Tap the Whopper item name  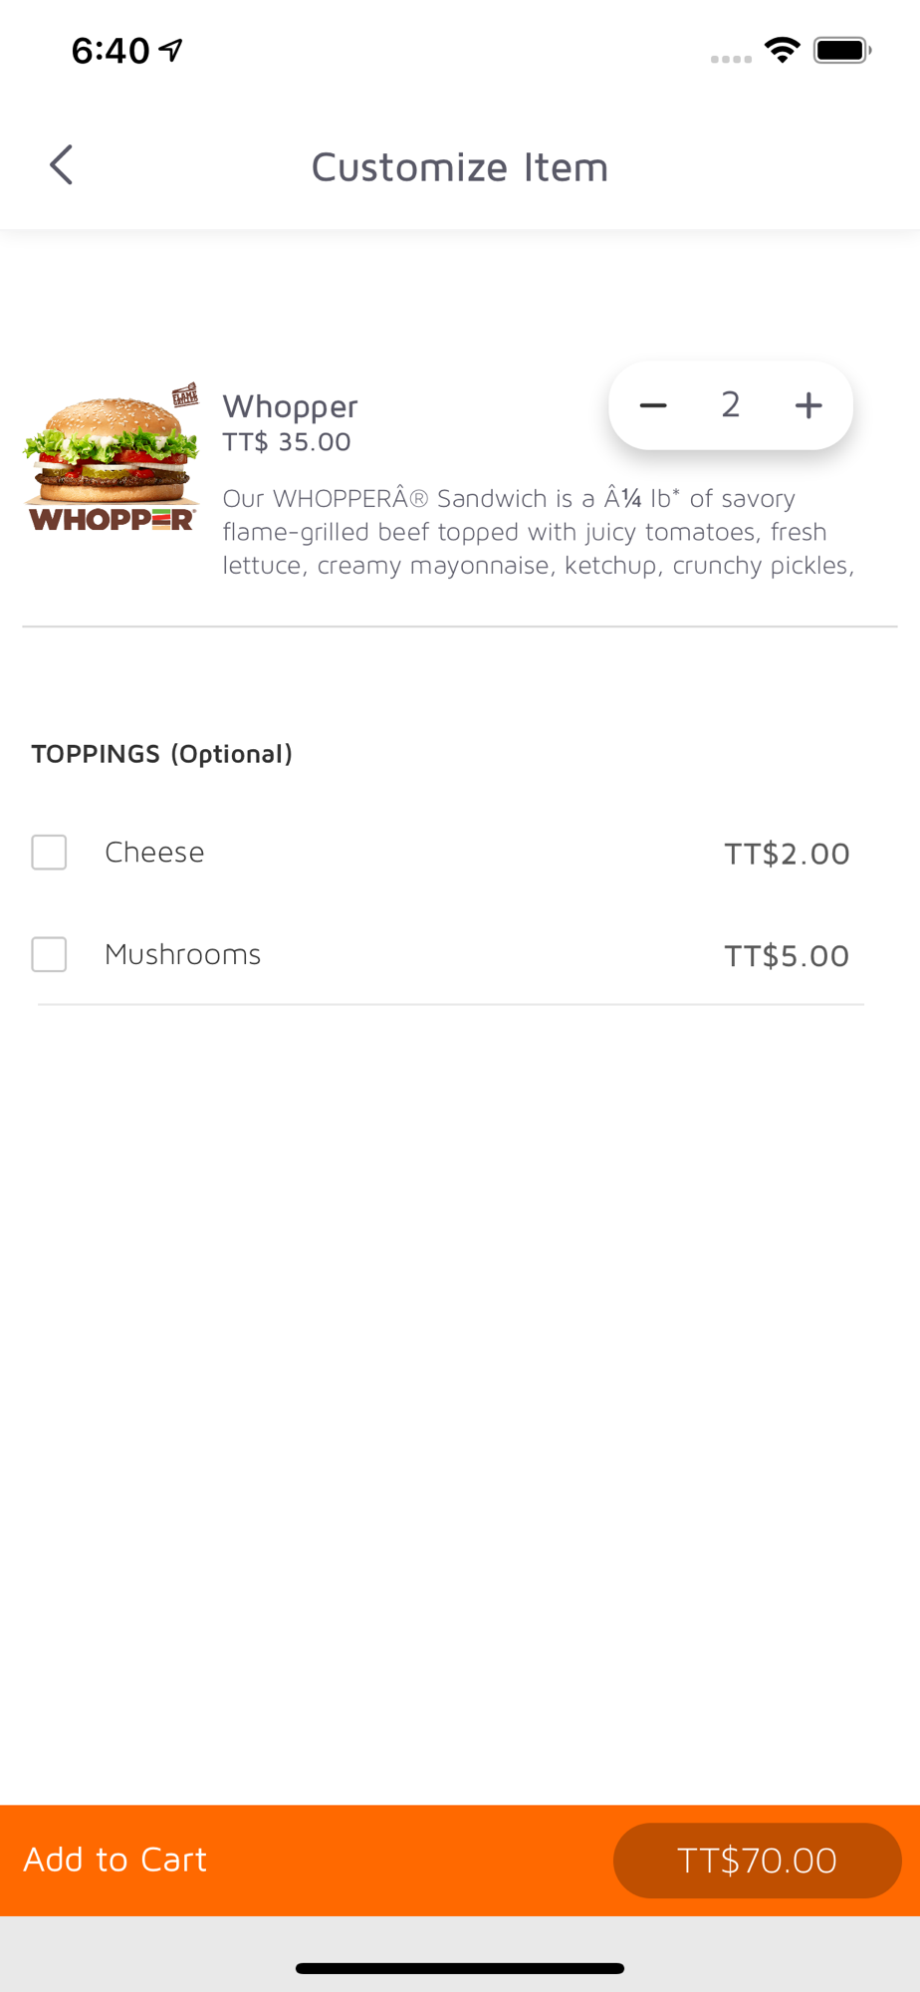[290, 406]
